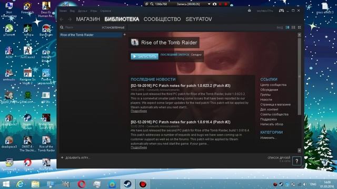Viewport: 337px width, 189px height.
Task: Open the Игры menu
Action: tap(94, 10)
